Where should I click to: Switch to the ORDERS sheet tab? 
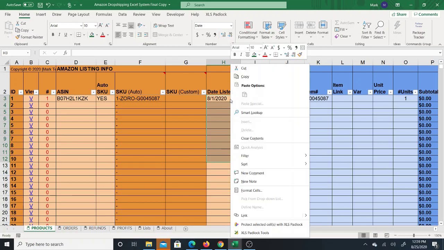[68, 228]
